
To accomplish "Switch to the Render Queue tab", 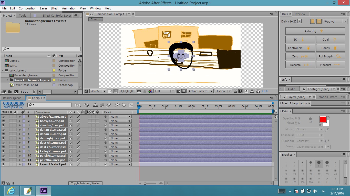I will (12, 98).
